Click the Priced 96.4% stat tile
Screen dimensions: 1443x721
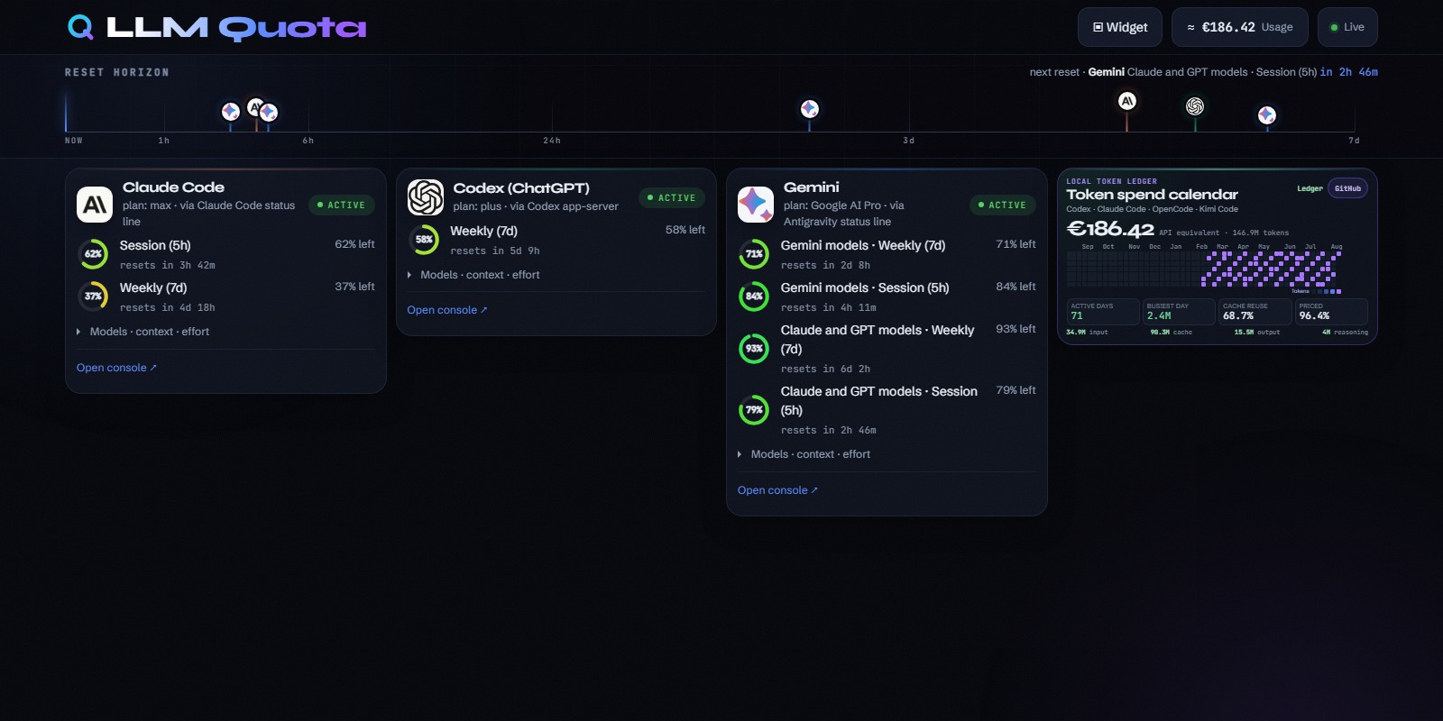pyautogui.click(x=1332, y=312)
